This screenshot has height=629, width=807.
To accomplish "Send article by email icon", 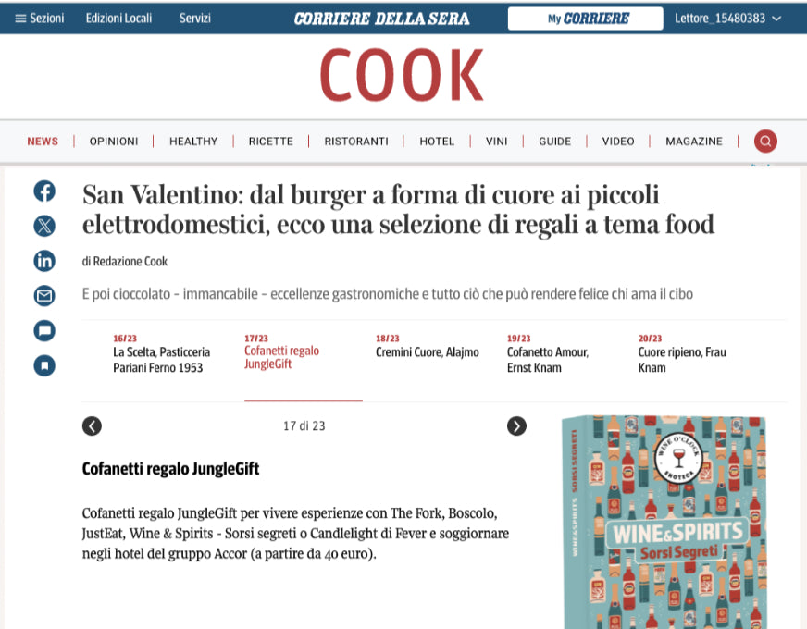I will [44, 296].
